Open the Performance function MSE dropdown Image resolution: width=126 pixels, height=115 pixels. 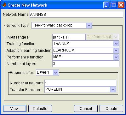point(86,57)
